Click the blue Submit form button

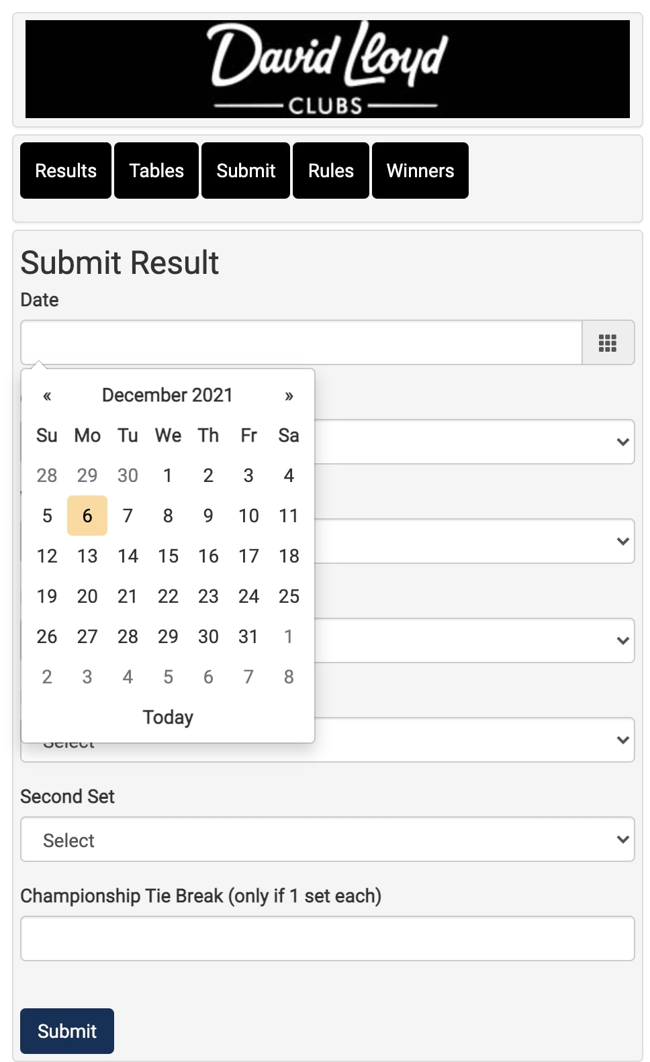click(x=67, y=1030)
